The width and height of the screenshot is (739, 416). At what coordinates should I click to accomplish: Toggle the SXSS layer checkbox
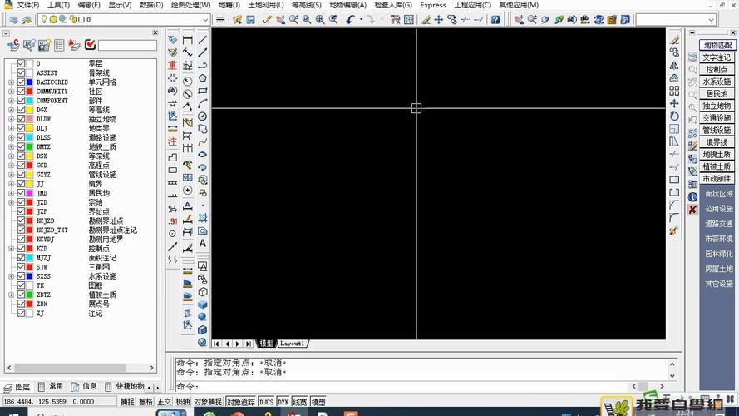point(21,276)
